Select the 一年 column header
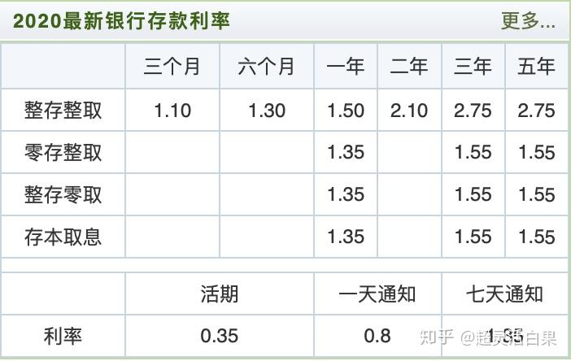 click(346, 67)
